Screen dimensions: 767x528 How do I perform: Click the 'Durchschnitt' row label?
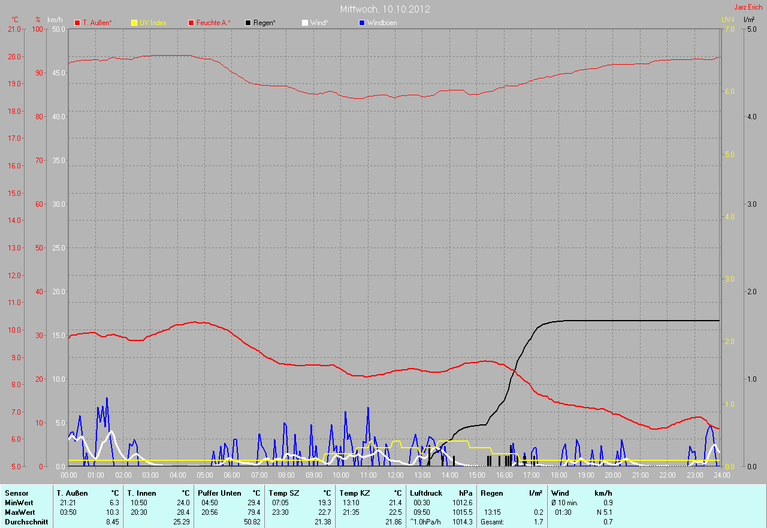pos(26,523)
